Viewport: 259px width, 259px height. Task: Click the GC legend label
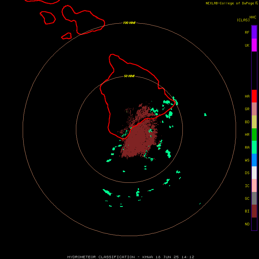(247, 198)
